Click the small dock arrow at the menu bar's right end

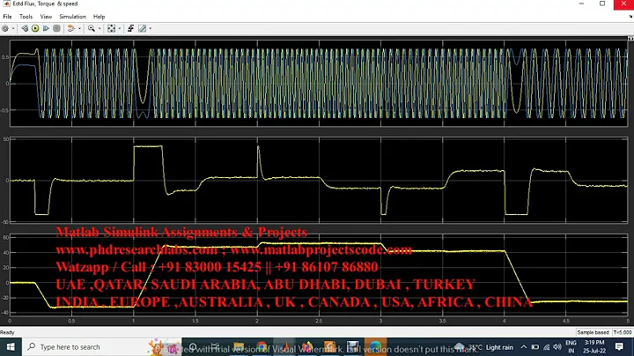point(630,17)
